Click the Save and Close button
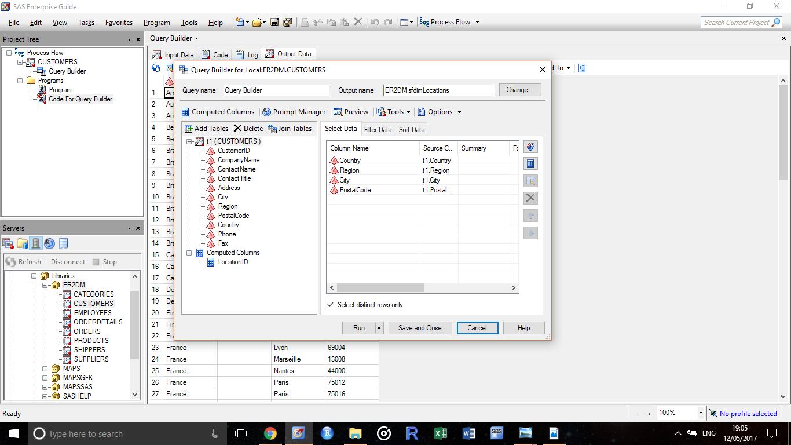The width and height of the screenshot is (791, 445). (x=420, y=327)
